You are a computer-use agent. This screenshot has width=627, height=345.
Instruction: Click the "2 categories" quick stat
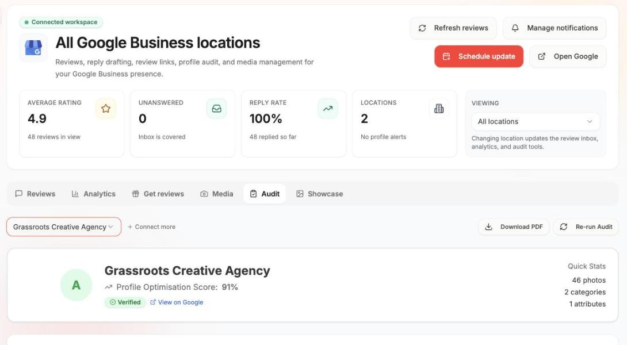(585, 292)
